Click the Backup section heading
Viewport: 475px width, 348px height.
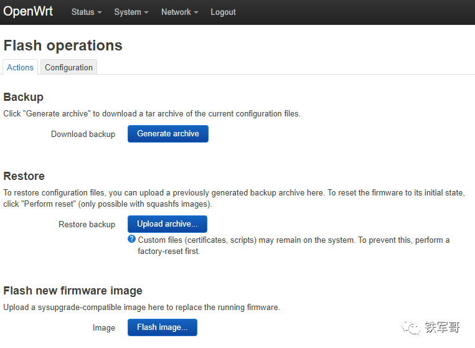[x=24, y=97]
